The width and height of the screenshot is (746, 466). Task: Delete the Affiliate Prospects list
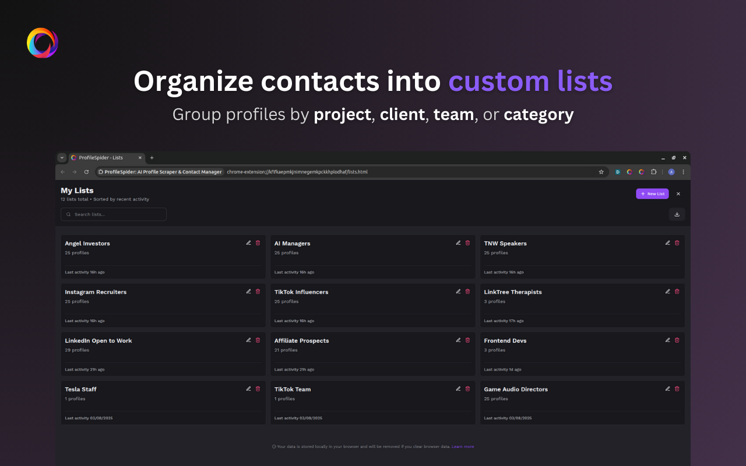467,340
